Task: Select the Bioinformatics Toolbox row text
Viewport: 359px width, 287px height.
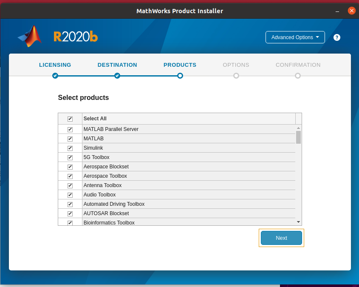Action: click(x=109, y=223)
